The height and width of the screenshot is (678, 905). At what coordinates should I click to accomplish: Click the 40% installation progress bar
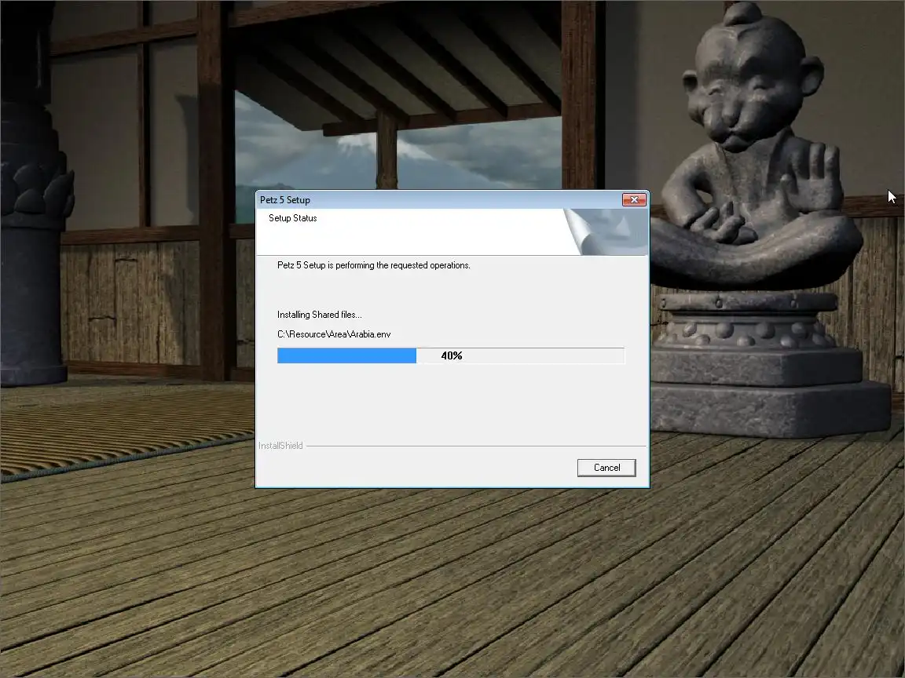(x=450, y=355)
